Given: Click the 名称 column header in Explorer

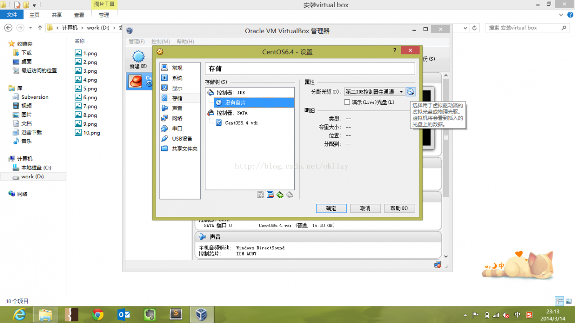Looking at the screenshot, I should (x=80, y=41).
